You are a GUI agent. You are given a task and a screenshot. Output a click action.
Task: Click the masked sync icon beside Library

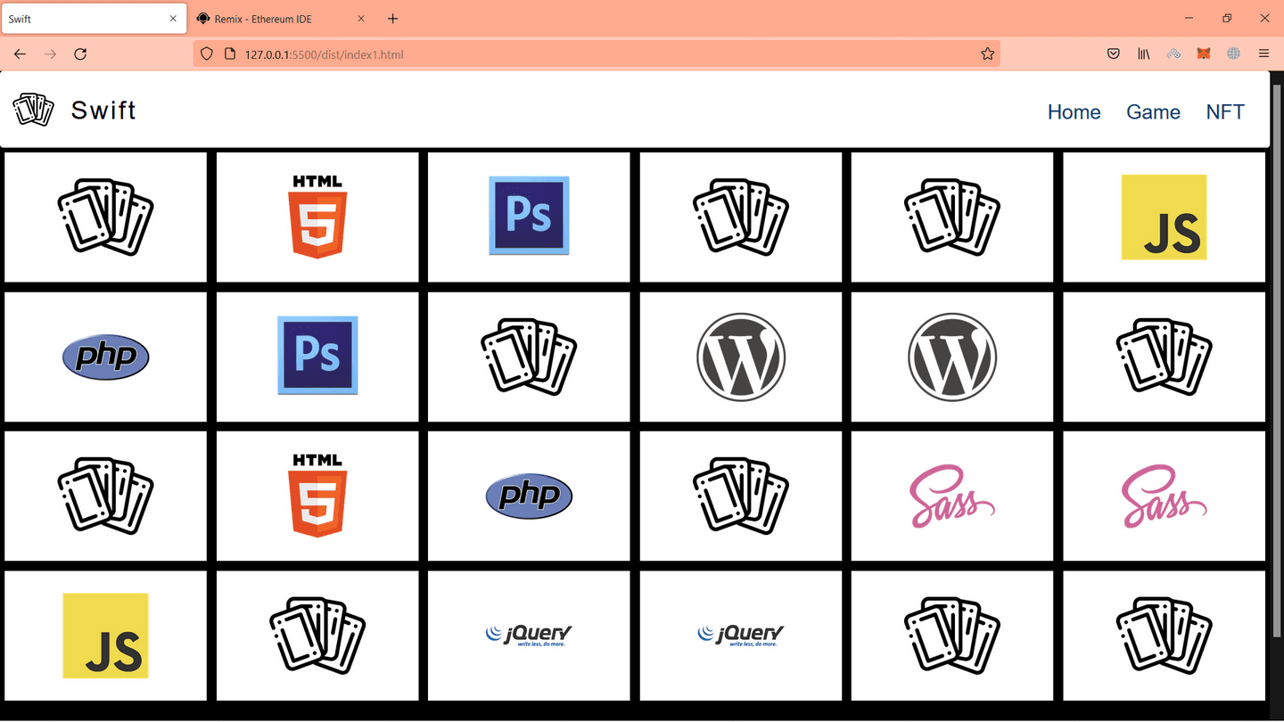tap(1174, 54)
